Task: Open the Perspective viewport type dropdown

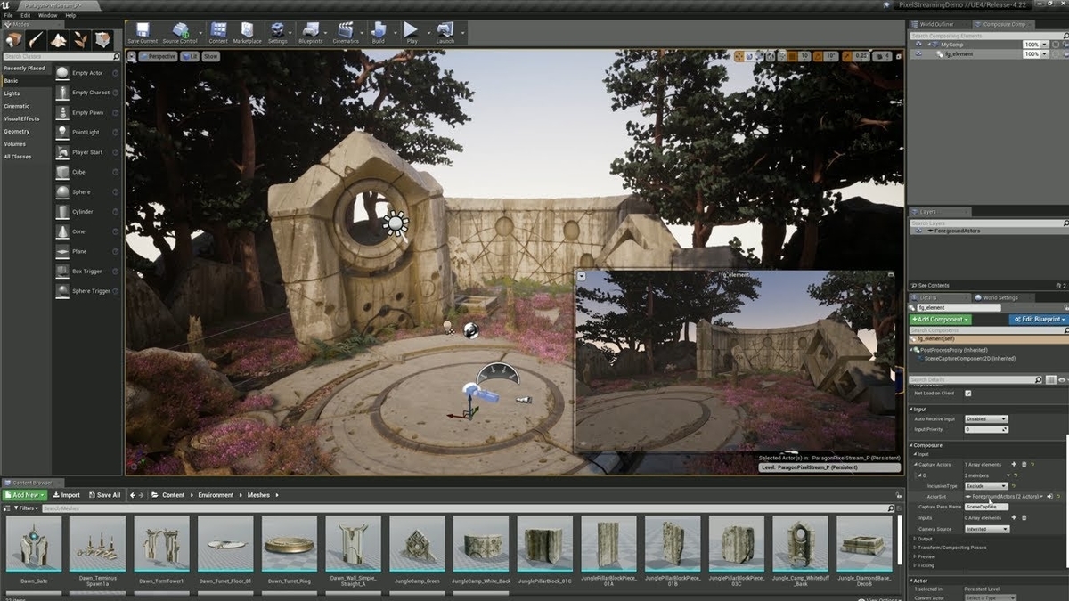Action: tap(158, 56)
